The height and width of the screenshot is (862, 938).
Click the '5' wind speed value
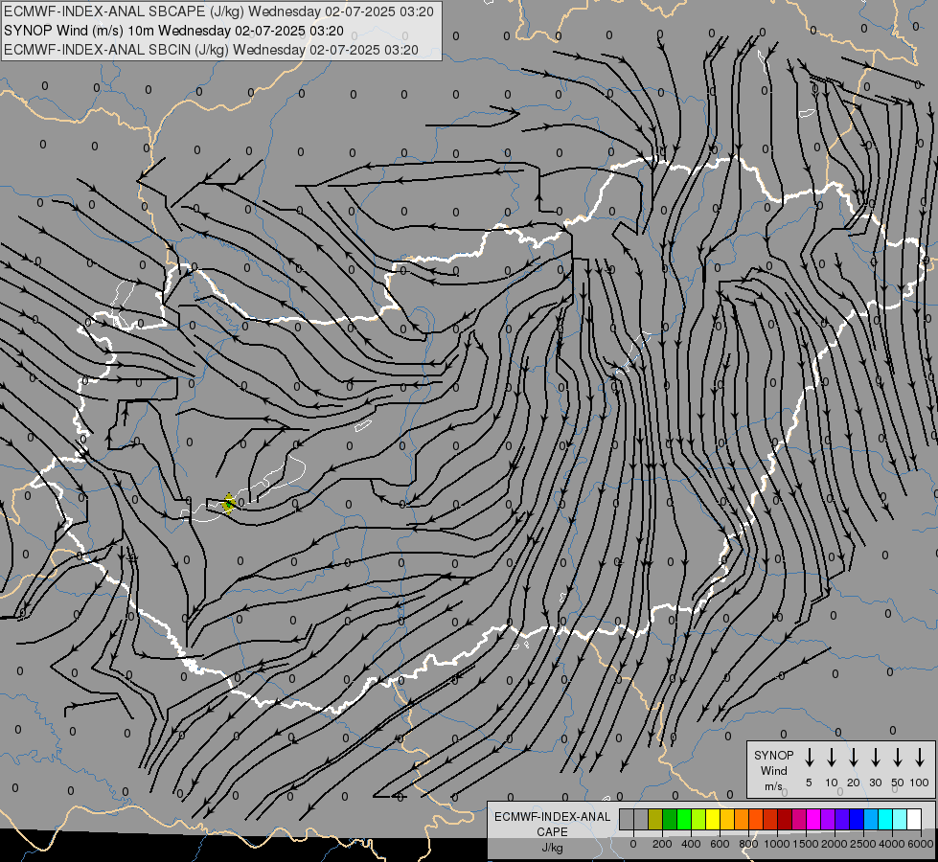(809, 783)
